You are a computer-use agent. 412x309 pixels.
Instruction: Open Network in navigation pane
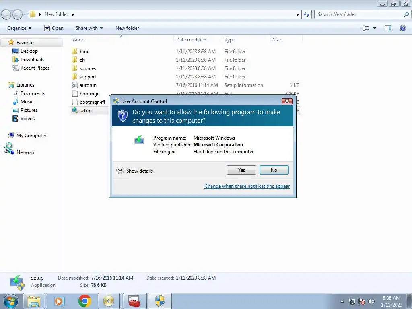25,152
